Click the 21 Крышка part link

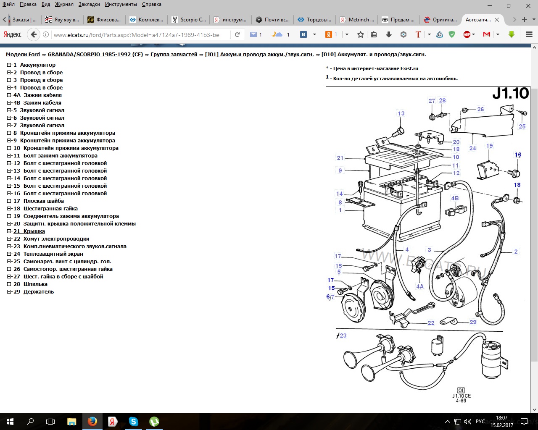pos(29,231)
